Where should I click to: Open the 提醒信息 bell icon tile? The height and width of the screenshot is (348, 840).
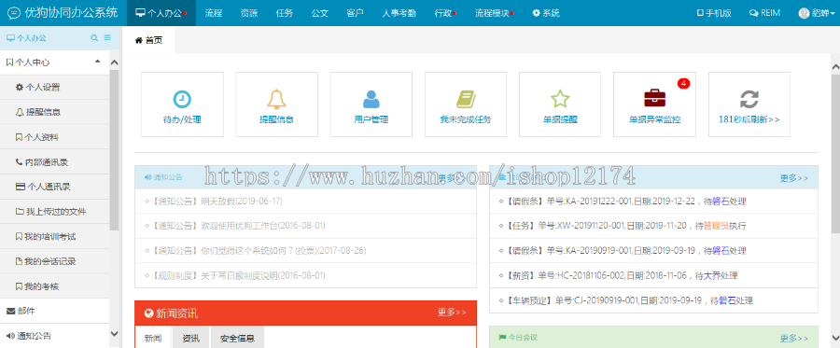click(x=276, y=104)
